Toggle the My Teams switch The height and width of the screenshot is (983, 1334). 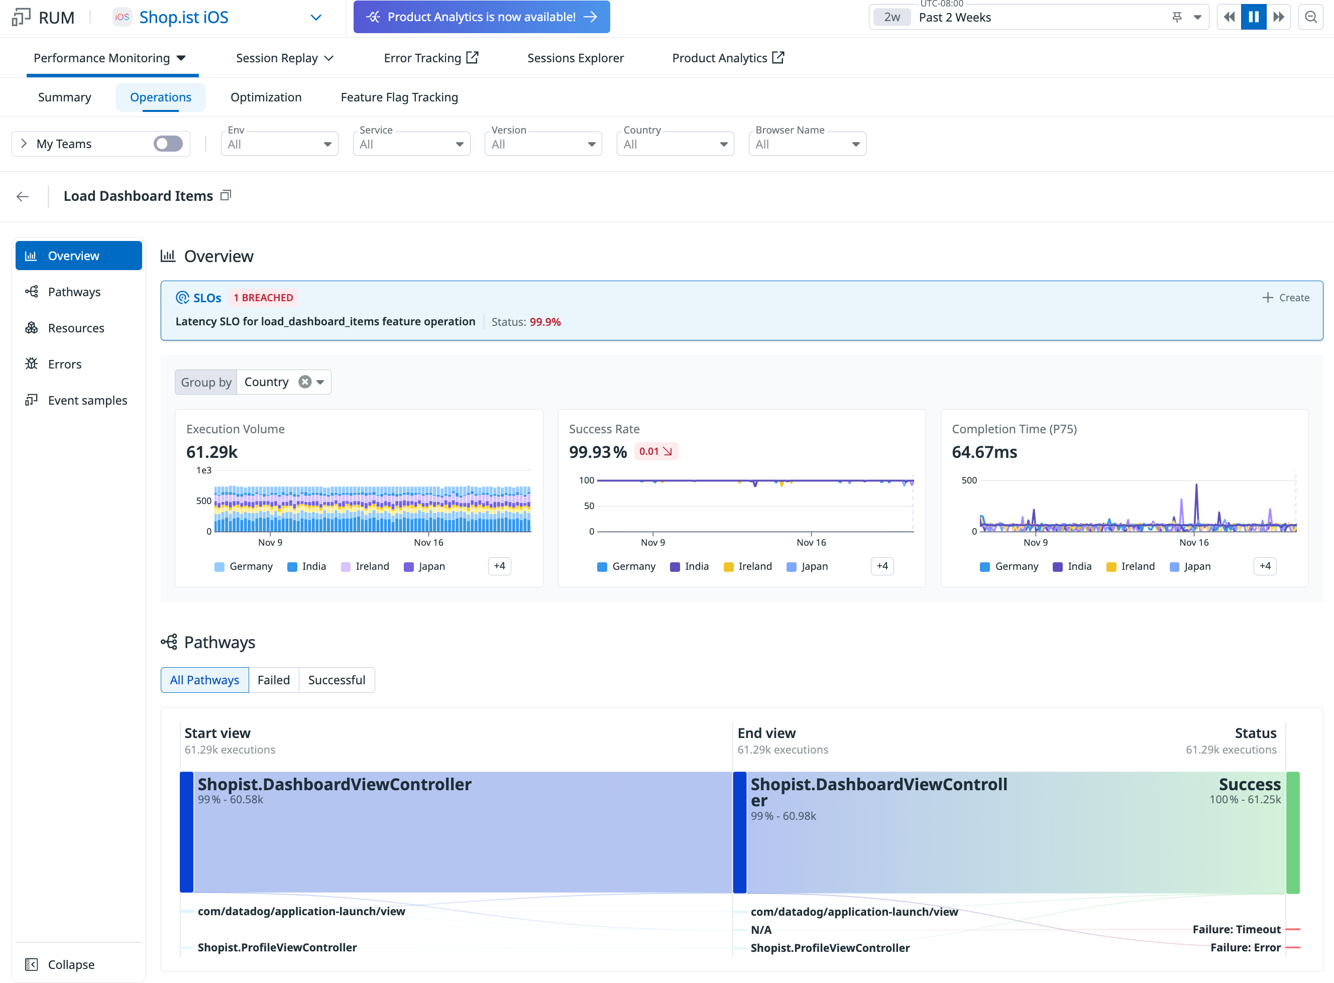[x=168, y=144]
